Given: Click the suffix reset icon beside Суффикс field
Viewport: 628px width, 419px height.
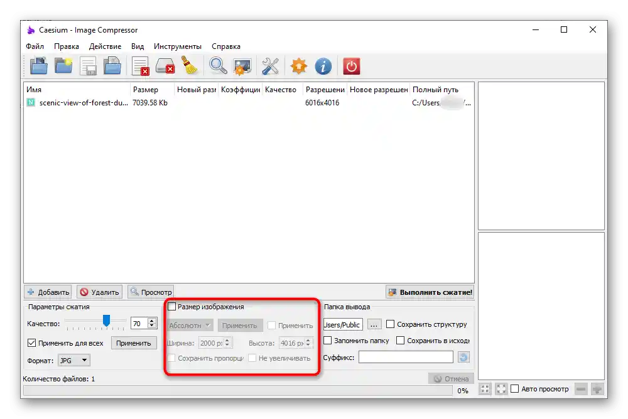Looking at the screenshot, I should click(x=463, y=357).
